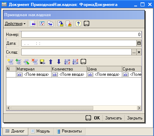Open the calendar picker for Дата

pyautogui.click(x=139, y=43)
